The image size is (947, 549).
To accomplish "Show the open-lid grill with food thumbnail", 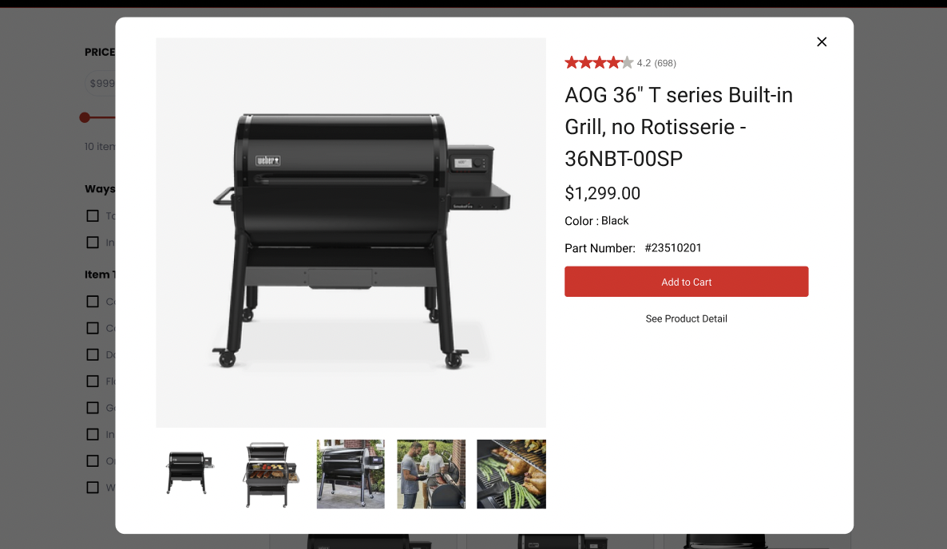I will coord(271,473).
